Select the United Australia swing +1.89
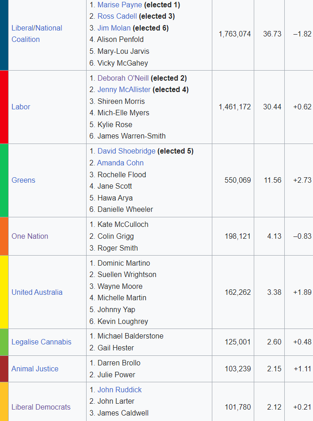Viewport: 313px width, 421px height. (x=302, y=292)
